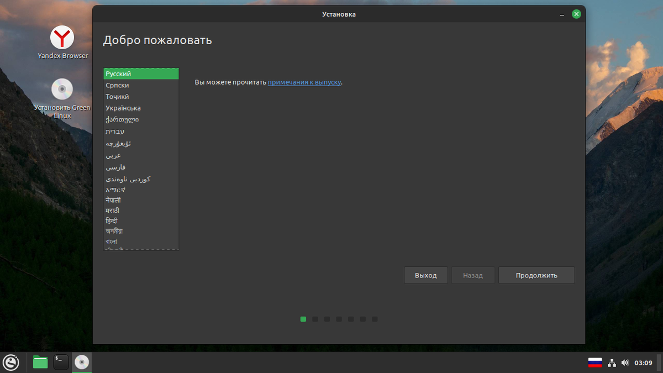Select Українська in the language list

141,108
